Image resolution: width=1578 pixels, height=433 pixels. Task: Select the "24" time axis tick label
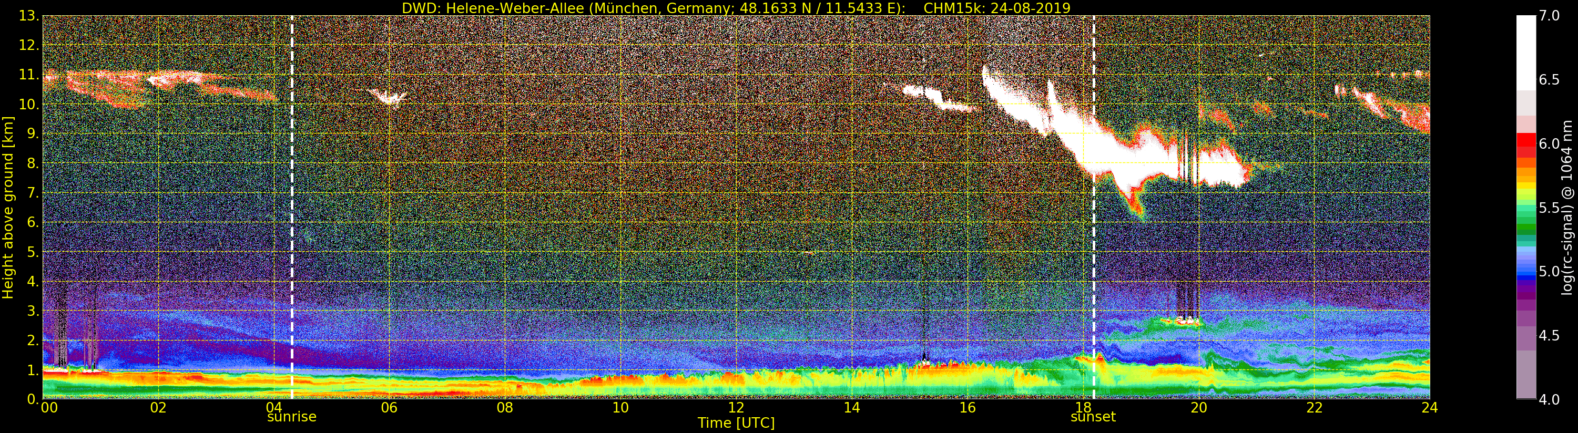pos(1430,407)
